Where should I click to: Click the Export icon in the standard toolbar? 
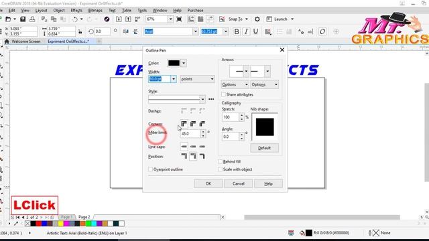pos(128,19)
